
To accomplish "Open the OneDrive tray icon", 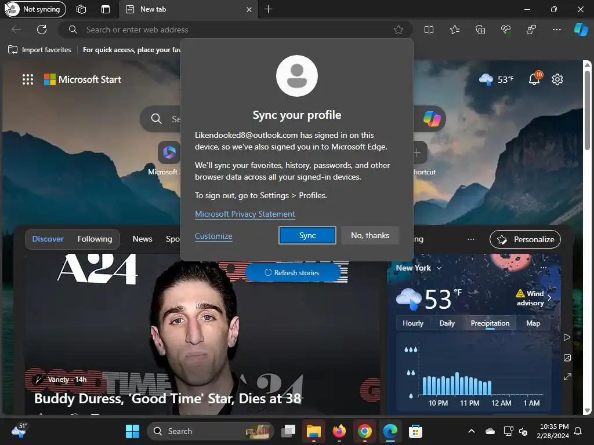I will (490, 431).
